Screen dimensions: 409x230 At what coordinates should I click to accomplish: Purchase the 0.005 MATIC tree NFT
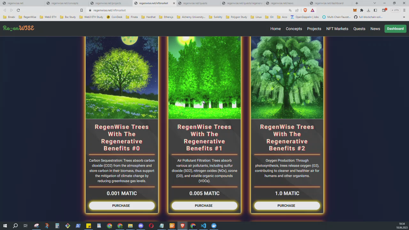click(x=204, y=206)
